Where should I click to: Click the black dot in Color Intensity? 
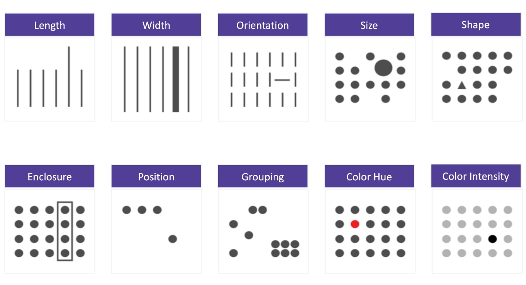click(x=493, y=239)
